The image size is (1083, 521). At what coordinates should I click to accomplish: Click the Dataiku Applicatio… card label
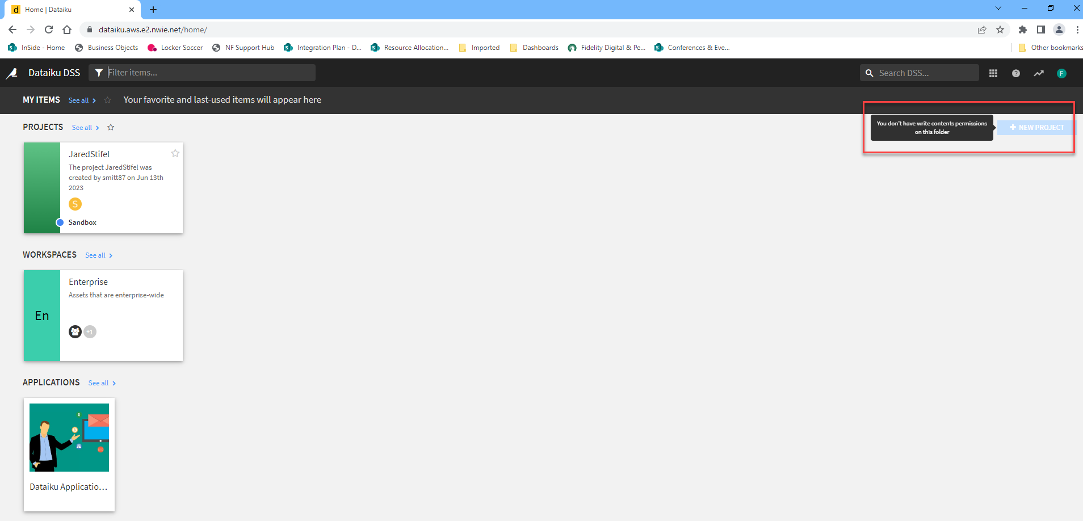tap(69, 487)
